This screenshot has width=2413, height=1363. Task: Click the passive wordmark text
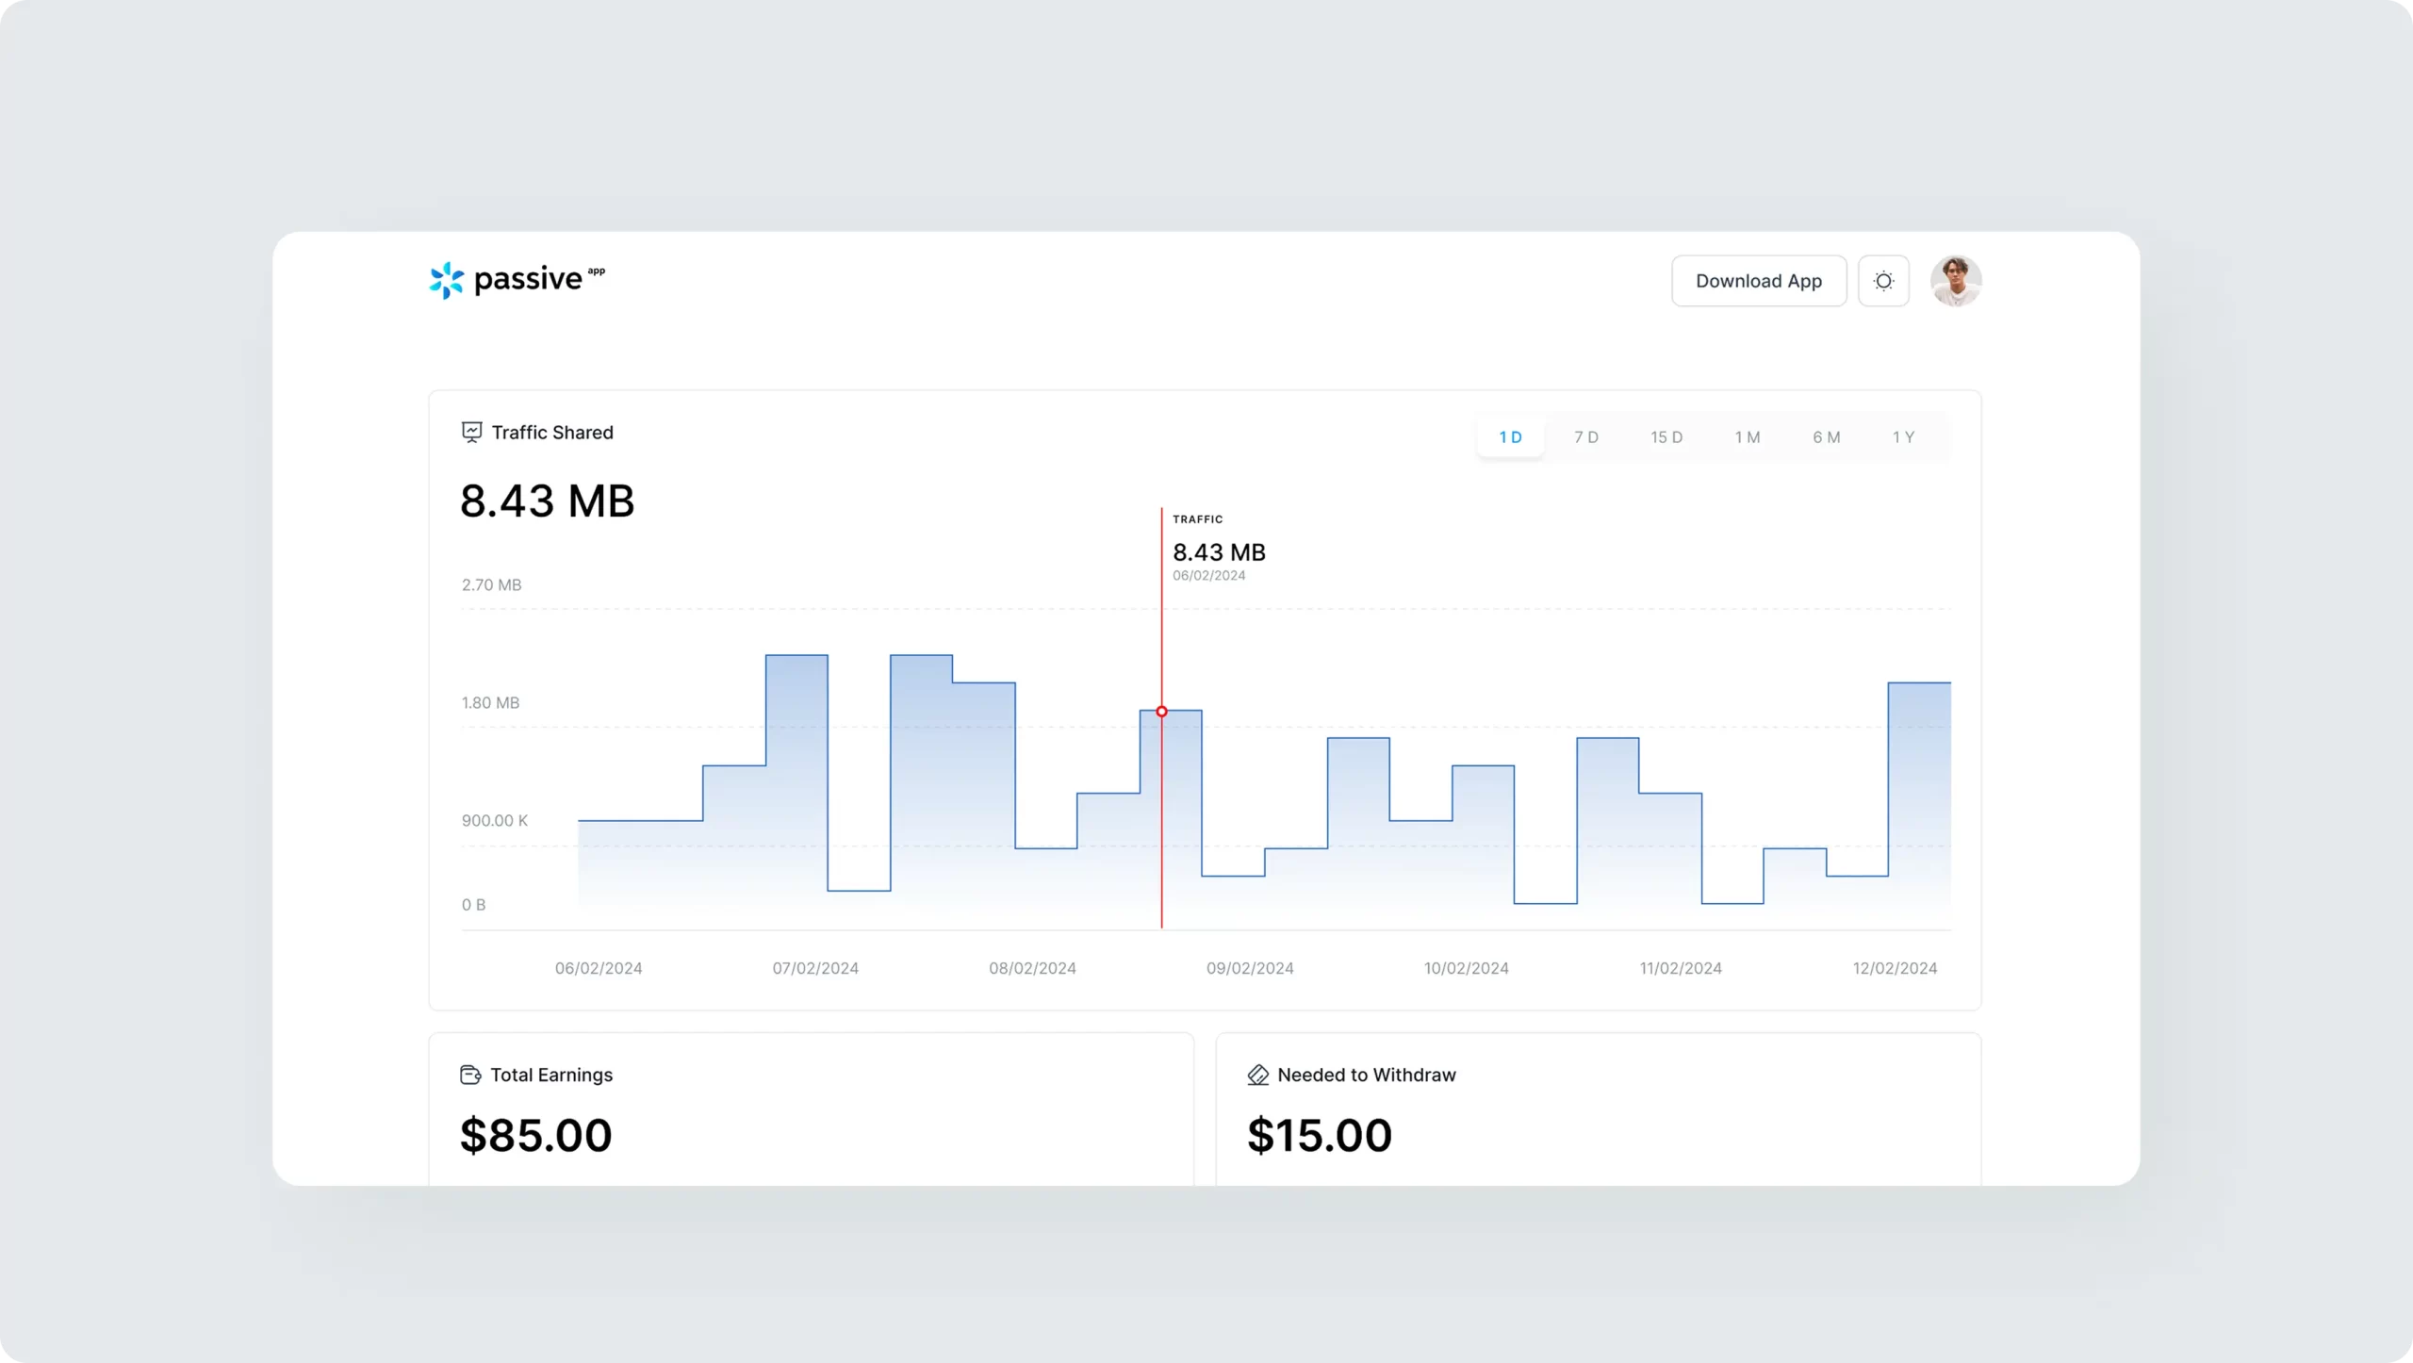528,280
